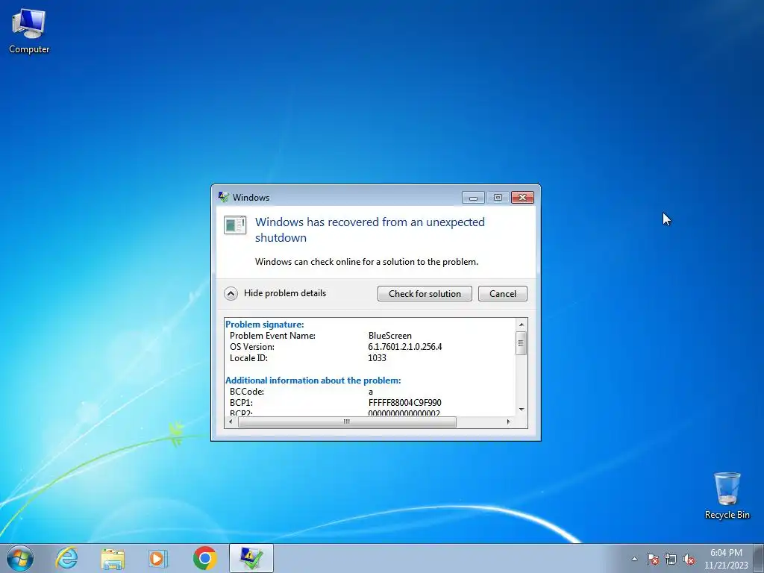Click the BCP1 value FFFFF88004C9F990
Viewport: 764px width, 573px height.
405,403
